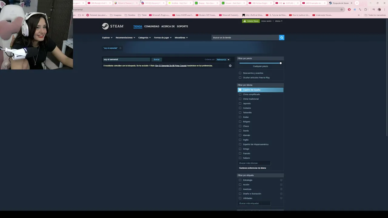Open the Modern Cliff House bookmark
The height and width of the screenshot is (218, 388).
(206, 15)
